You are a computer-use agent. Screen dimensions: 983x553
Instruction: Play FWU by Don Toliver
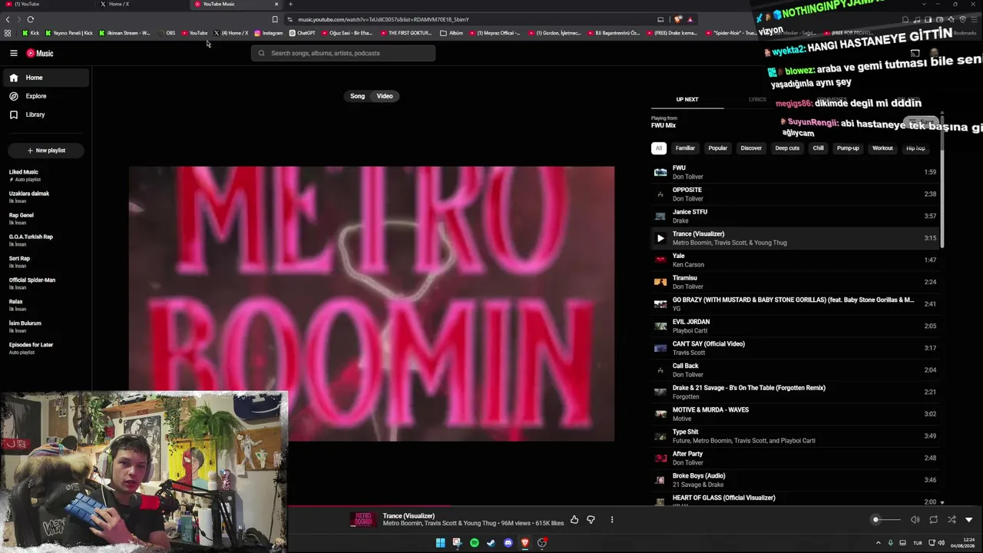tap(795, 172)
